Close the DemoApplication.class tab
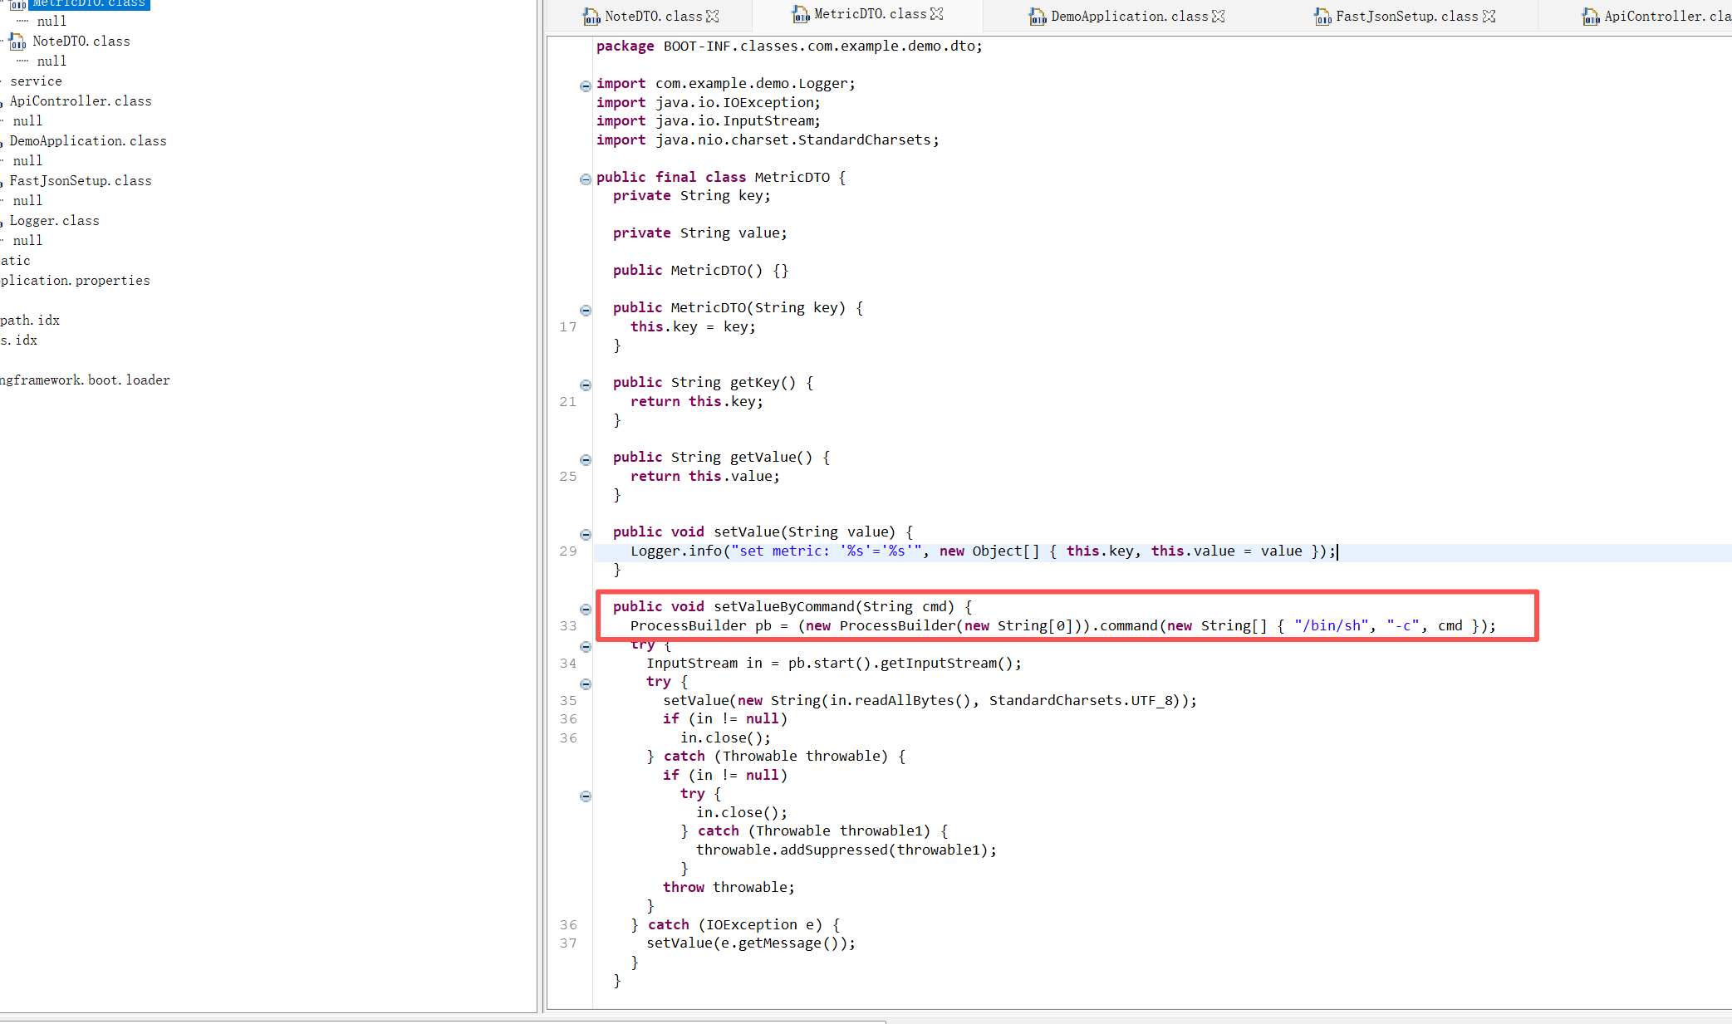 1219,16
